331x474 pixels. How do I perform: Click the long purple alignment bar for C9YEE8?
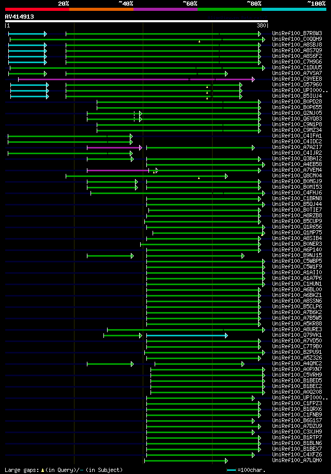tap(136, 80)
